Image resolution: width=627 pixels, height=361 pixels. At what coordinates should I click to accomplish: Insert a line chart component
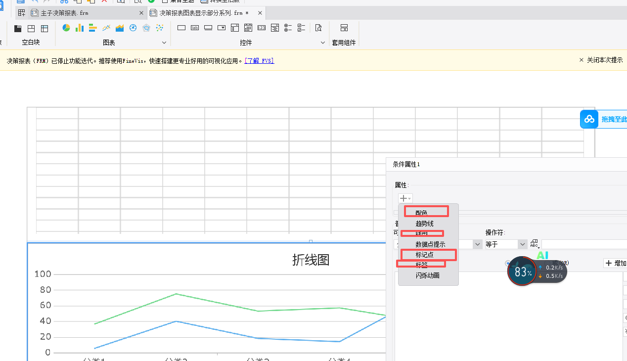pyautogui.click(x=106, y=28)
